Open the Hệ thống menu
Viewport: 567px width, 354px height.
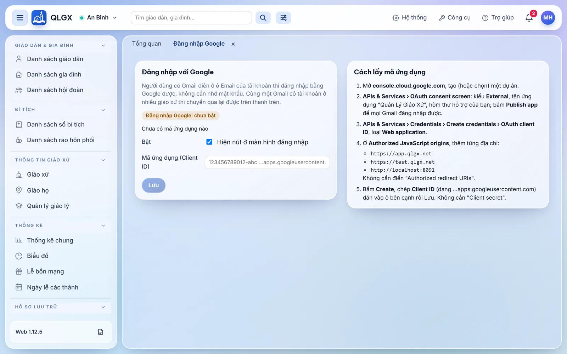pos(410,18)
